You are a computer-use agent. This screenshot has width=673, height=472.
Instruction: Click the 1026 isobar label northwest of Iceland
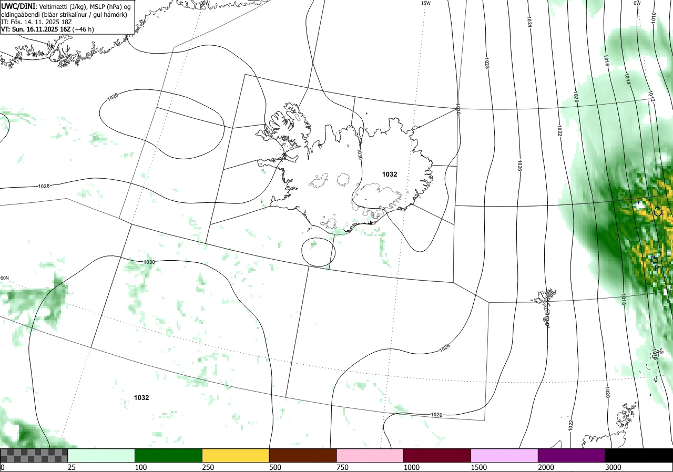(x=113, y=97)
